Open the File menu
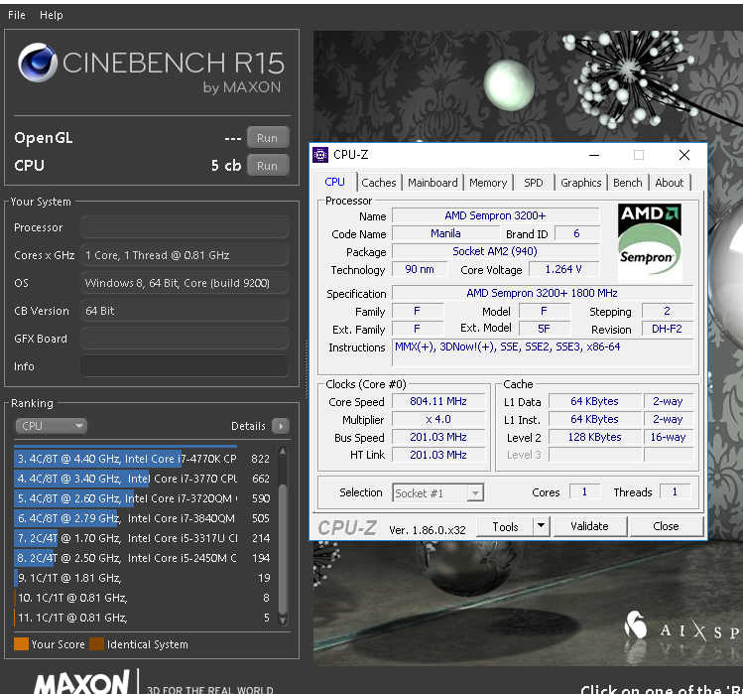 tap(17, 15)
